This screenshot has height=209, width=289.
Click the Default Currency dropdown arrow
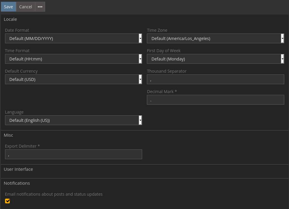tap(140, 79)
